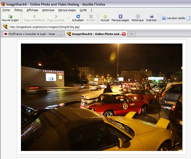Click the plus button beside the tabs
This screenshot has height=159, width=191.
[131, 34]
